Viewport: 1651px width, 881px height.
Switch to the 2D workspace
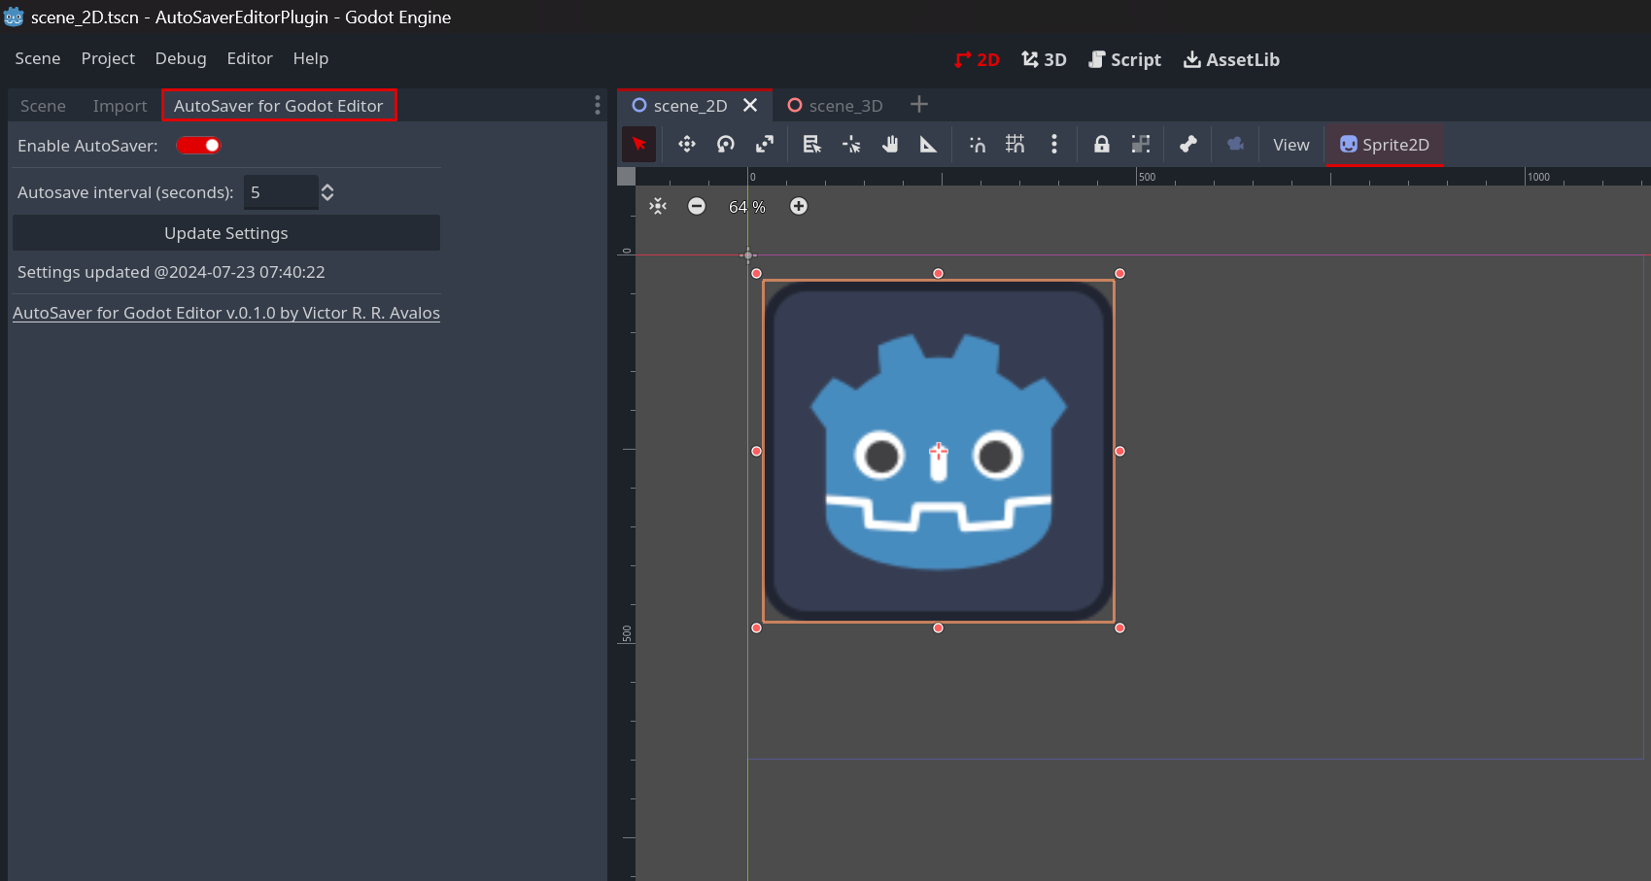tap(978, 59)
